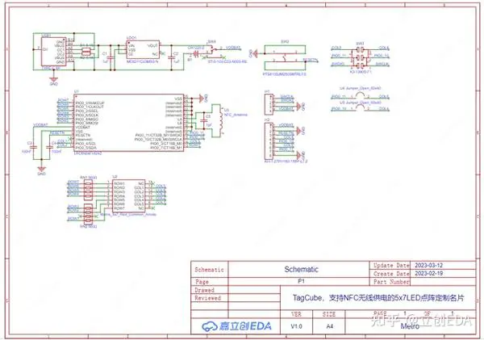
Task: Click the "U5 Jumper_Open_60x40" label
Action: pos(361,103)
